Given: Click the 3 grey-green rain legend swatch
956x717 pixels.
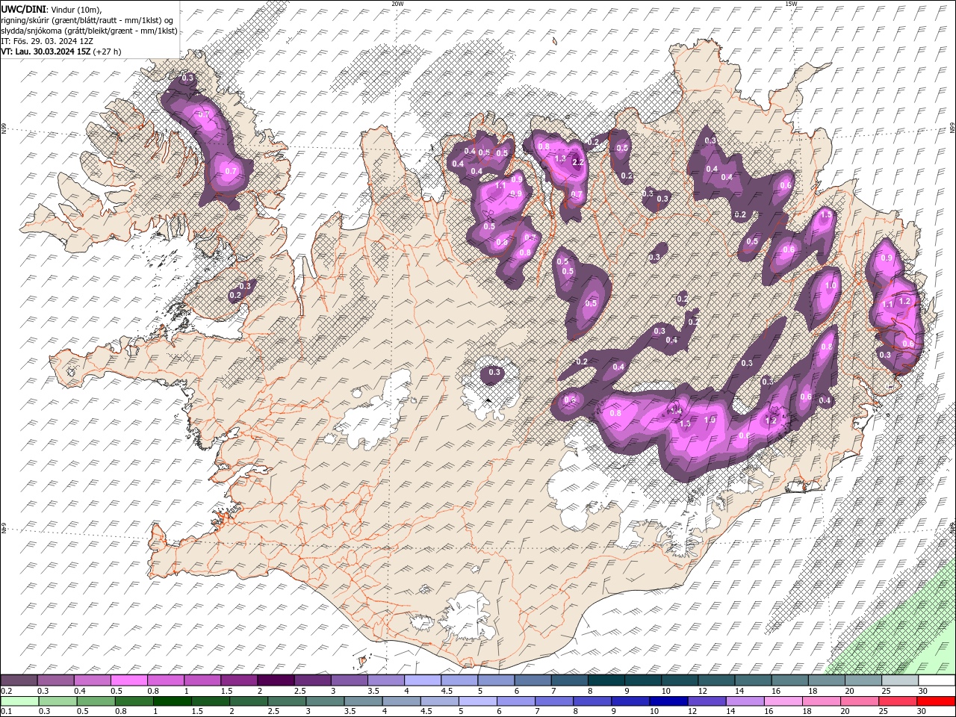Looking at the screenshot, I should (x=325, y=701).
